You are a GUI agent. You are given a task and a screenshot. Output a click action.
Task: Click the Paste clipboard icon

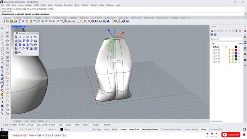tap(31, 21)
